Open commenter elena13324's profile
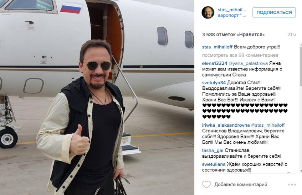Viewport: 302px width, 195px height. pos(215,63)
